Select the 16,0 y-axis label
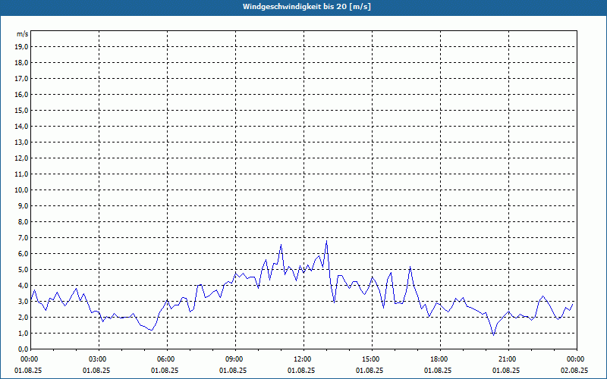The height and width of the screenshot is (379, 607). (21, 94)
